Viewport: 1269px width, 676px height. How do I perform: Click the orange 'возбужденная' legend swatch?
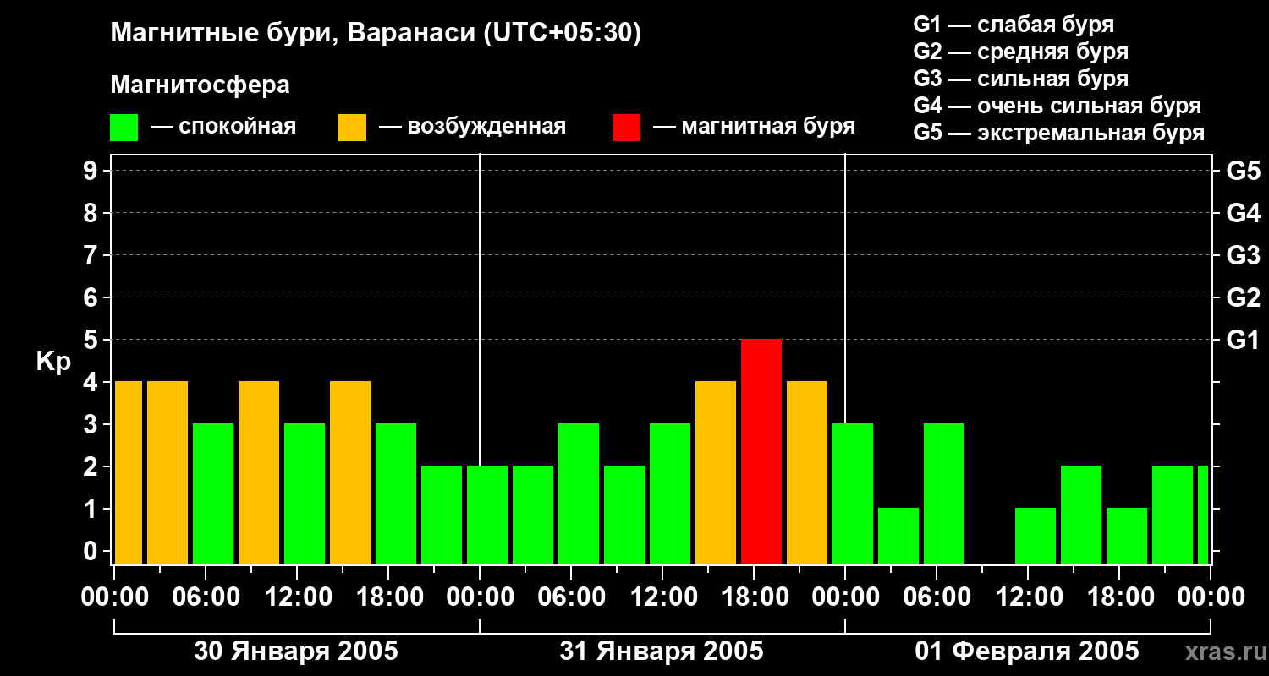[x=352, y=128]
